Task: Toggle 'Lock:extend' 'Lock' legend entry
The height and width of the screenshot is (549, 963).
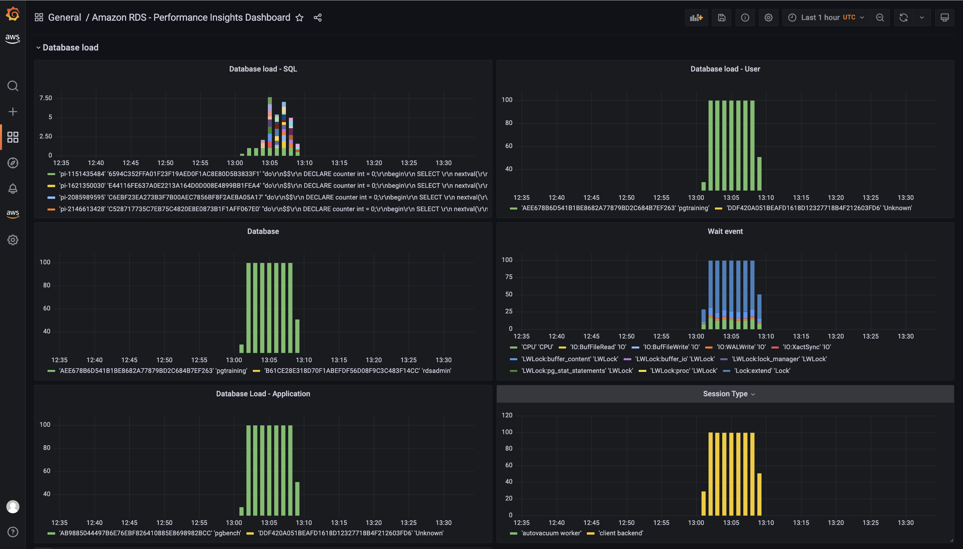Action: (762, 371)
